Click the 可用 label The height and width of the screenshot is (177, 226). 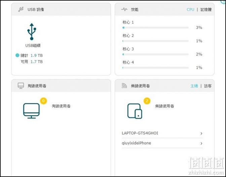click(x=24, y=62)
